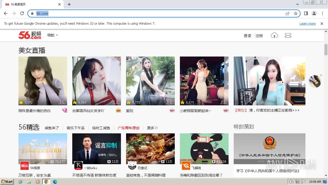Image resolution: width=328 pixels, height=185 pixels.
Task: Open live stream thumbnail 古筝国风仙女沫沫吖
Action: pos(97,81)
